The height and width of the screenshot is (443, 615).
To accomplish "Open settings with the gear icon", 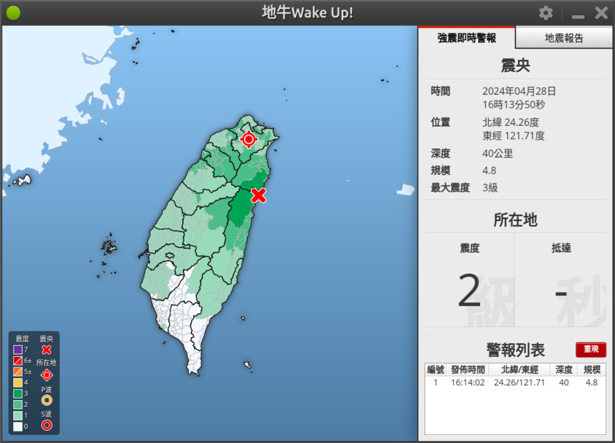I will pyautogui.click(x=545, y=13).
